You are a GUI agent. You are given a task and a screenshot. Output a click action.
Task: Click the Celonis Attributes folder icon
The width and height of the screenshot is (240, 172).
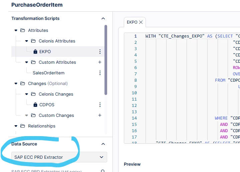click(33, 41)
